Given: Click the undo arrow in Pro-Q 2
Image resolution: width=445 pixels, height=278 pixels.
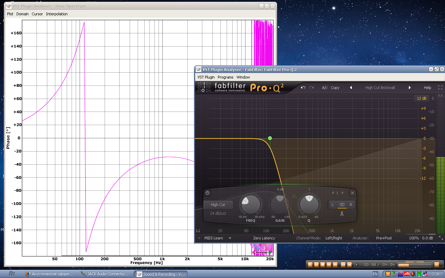Looking at the screenshot, I should [303, 88].
